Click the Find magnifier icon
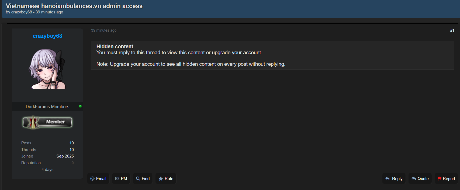 138,179
